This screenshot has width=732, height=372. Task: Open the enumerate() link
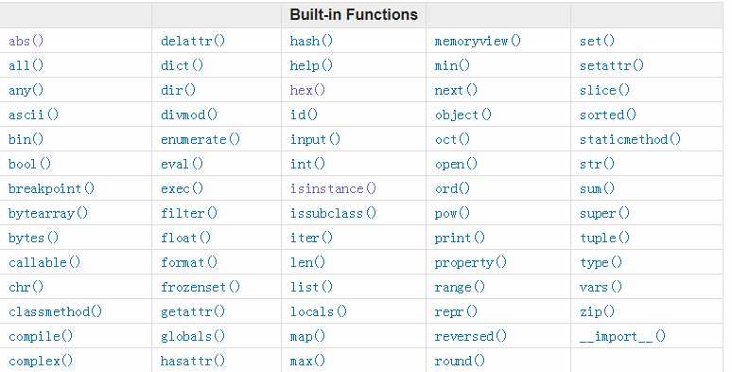click(x=200, y=139)
